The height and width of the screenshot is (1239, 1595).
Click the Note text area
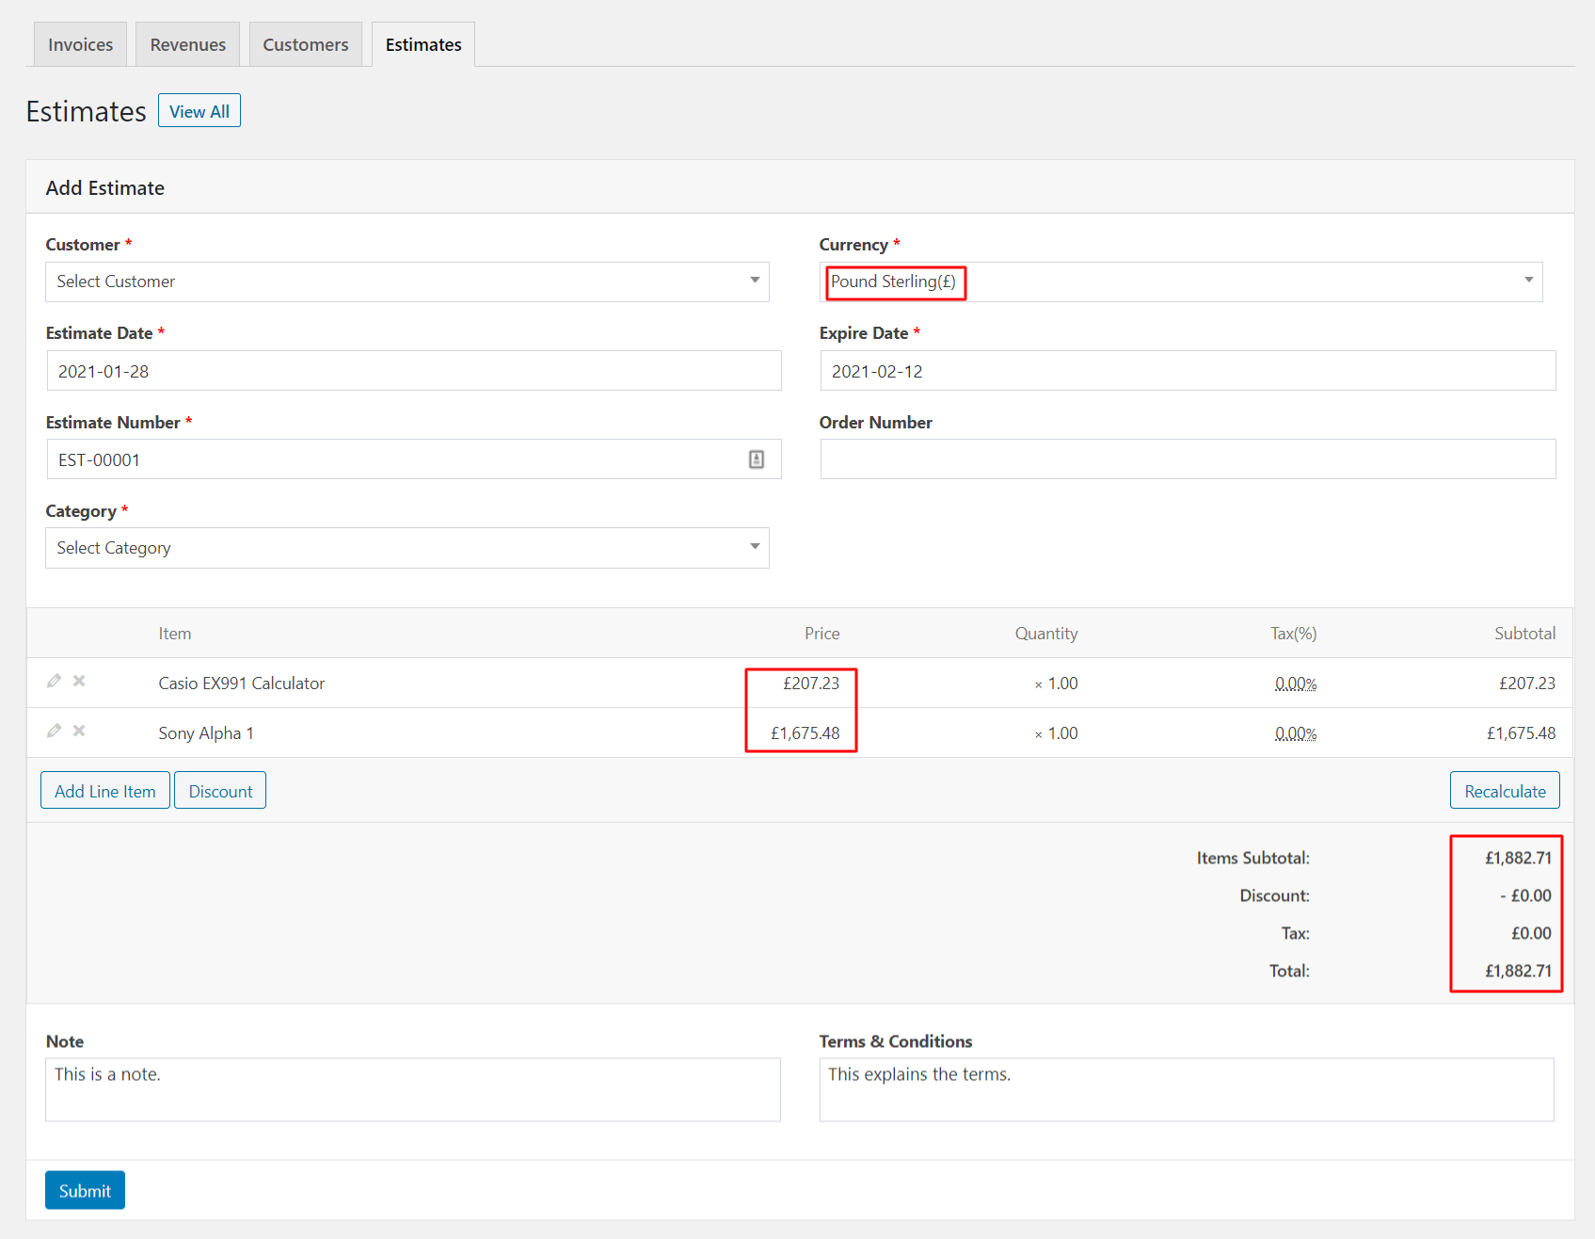pyautogui.click(x=413, y=1089)
